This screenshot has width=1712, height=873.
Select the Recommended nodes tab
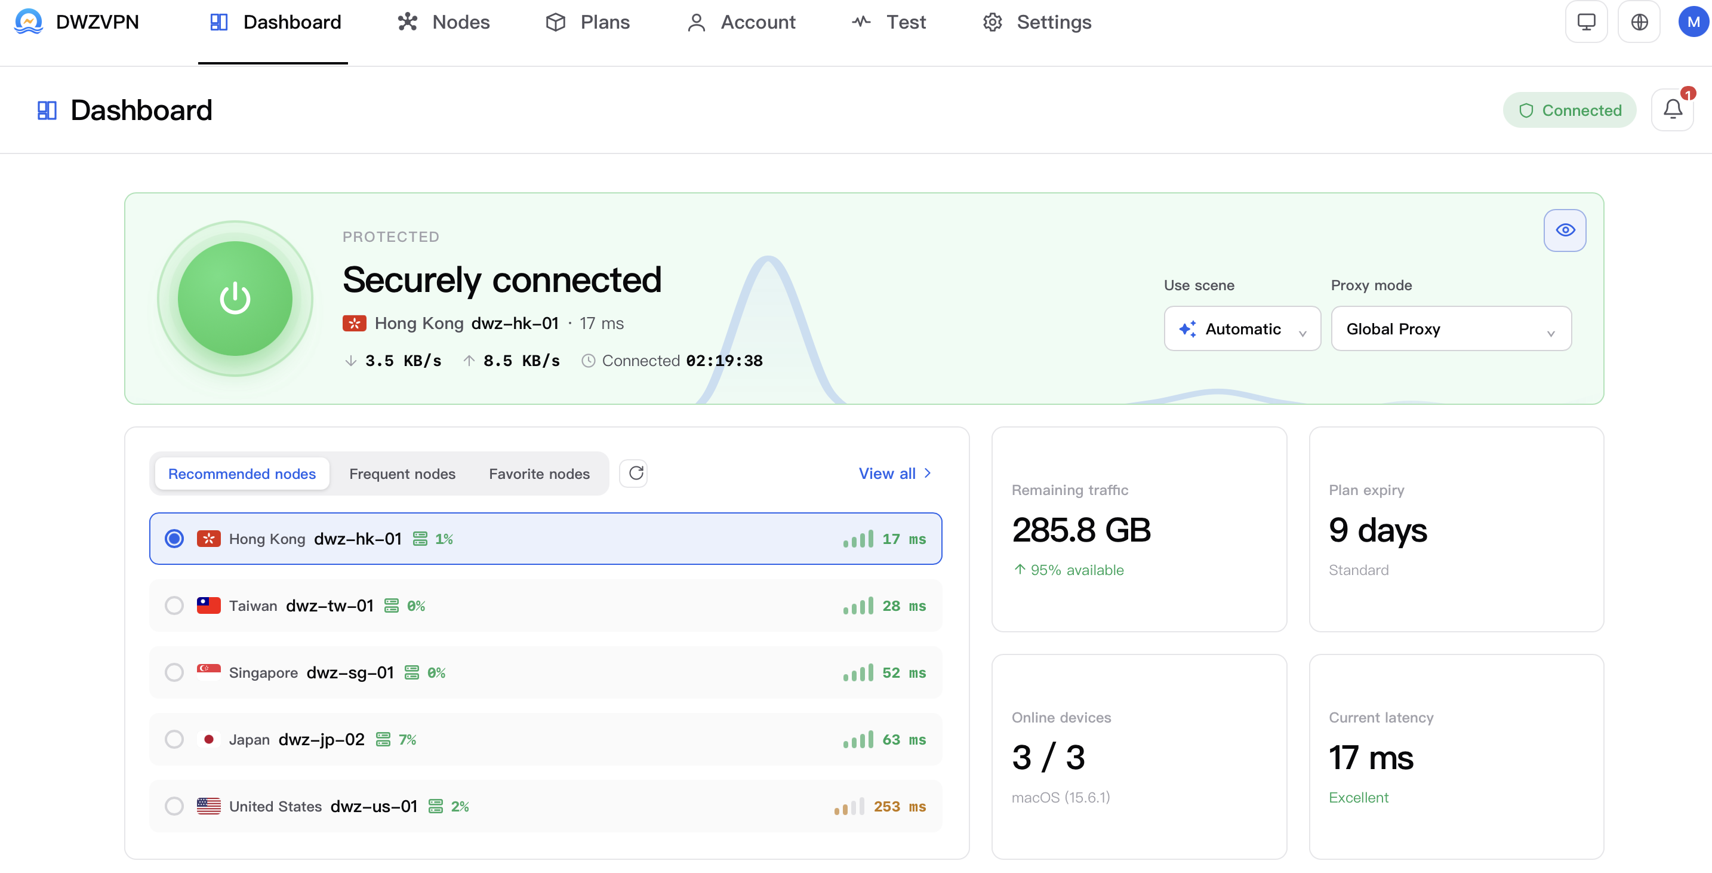click(242, 474)
